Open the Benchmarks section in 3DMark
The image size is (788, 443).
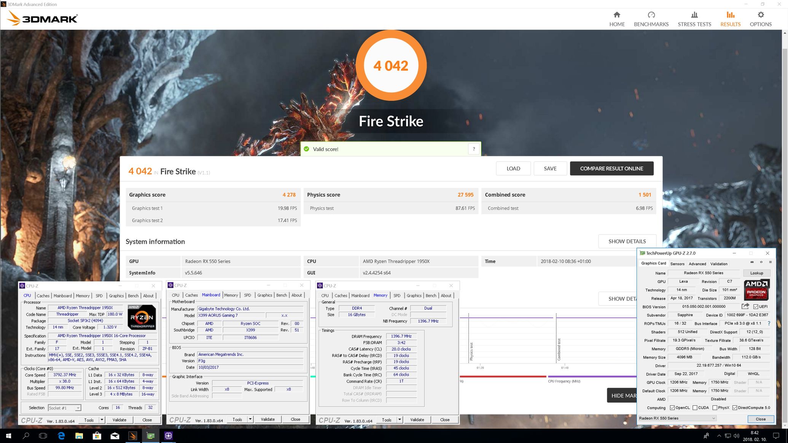click(x=651, y=19)
